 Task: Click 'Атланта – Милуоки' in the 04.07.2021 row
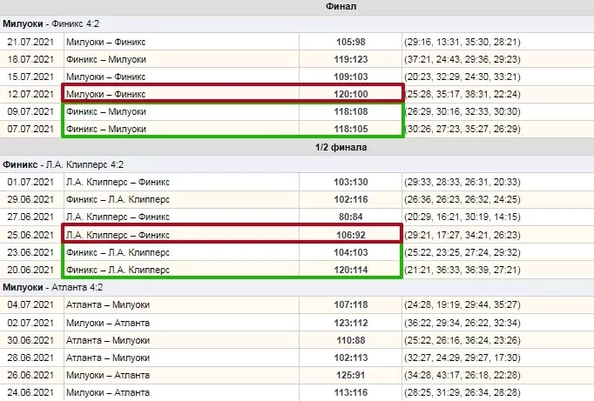tap(108, 304)
